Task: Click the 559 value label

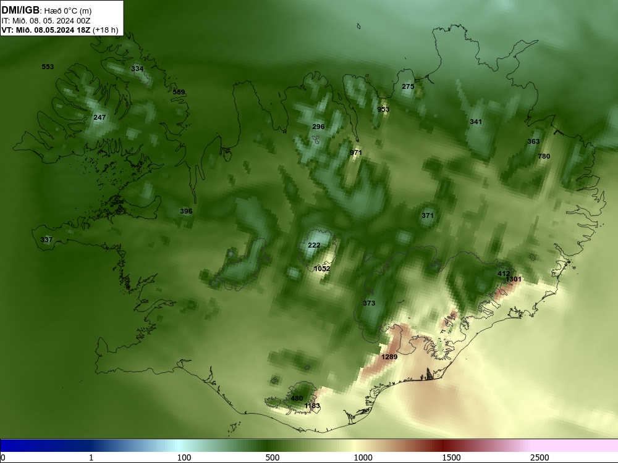Action: tap(179, 92)
